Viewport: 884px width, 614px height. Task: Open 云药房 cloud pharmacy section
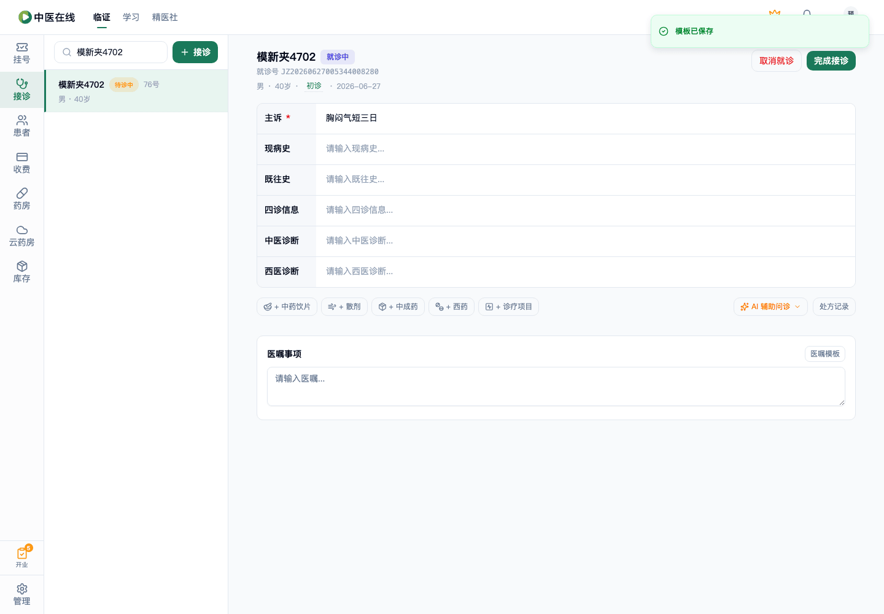pyautogui.click(x=21, y=236)
